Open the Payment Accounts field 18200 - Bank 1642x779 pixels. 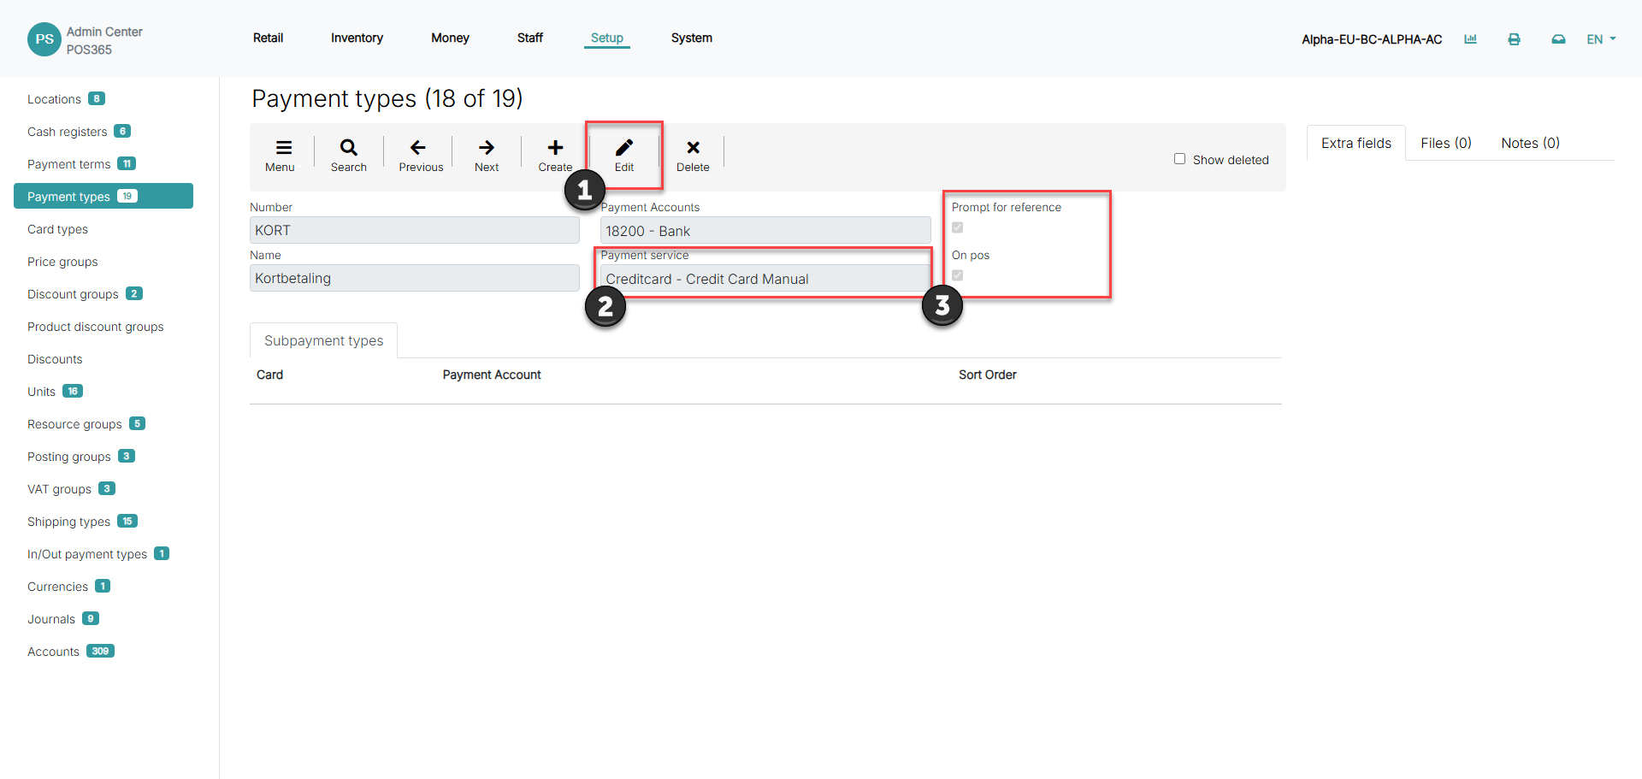click(x=765, y=231)
